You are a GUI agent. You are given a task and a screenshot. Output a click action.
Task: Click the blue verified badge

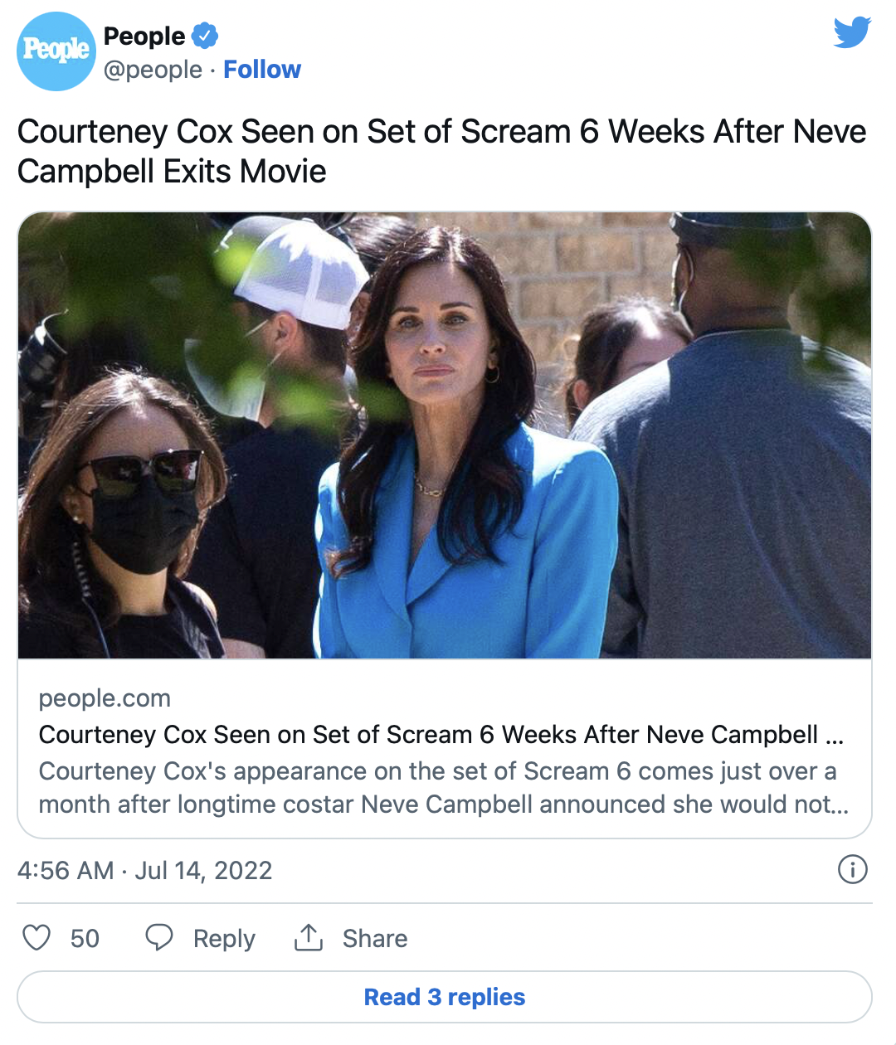click(205, 36)
